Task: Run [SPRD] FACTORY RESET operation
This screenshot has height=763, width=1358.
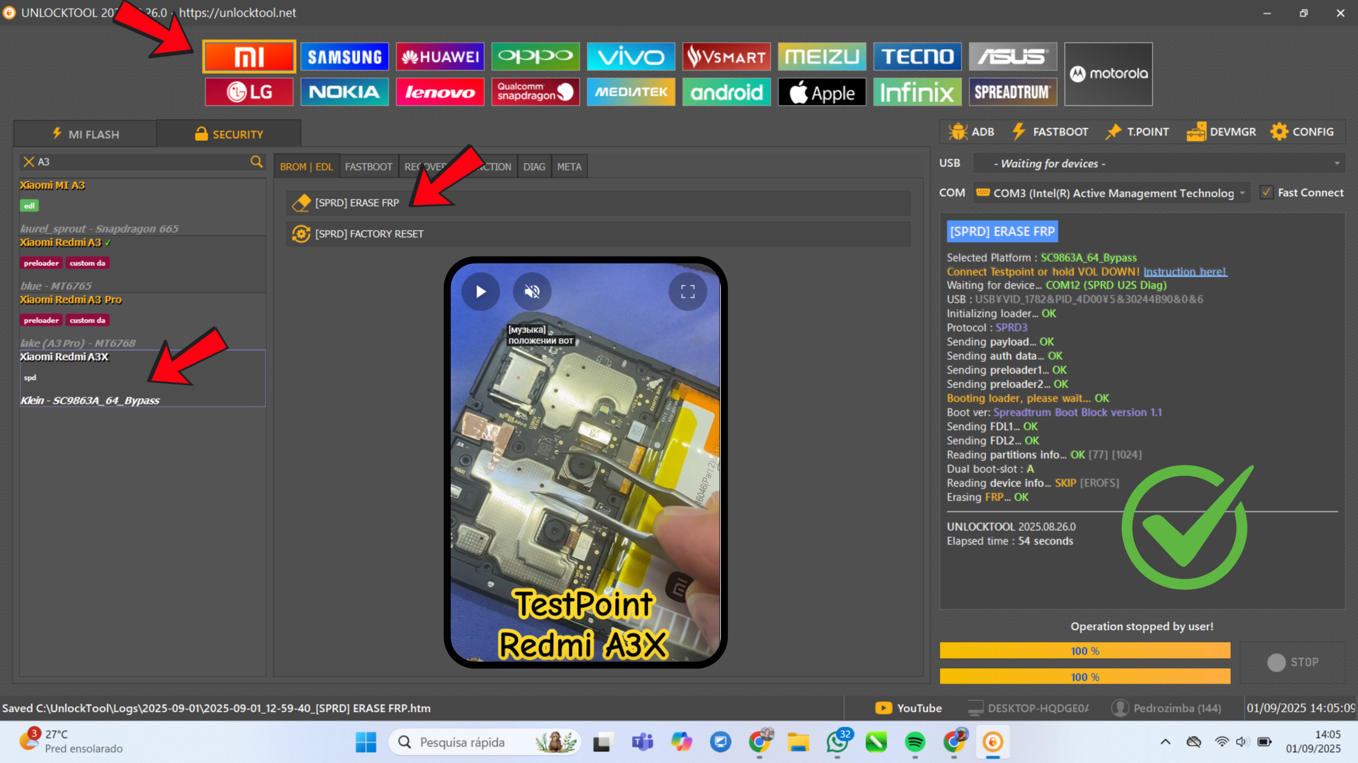Action: pos(598,234)
